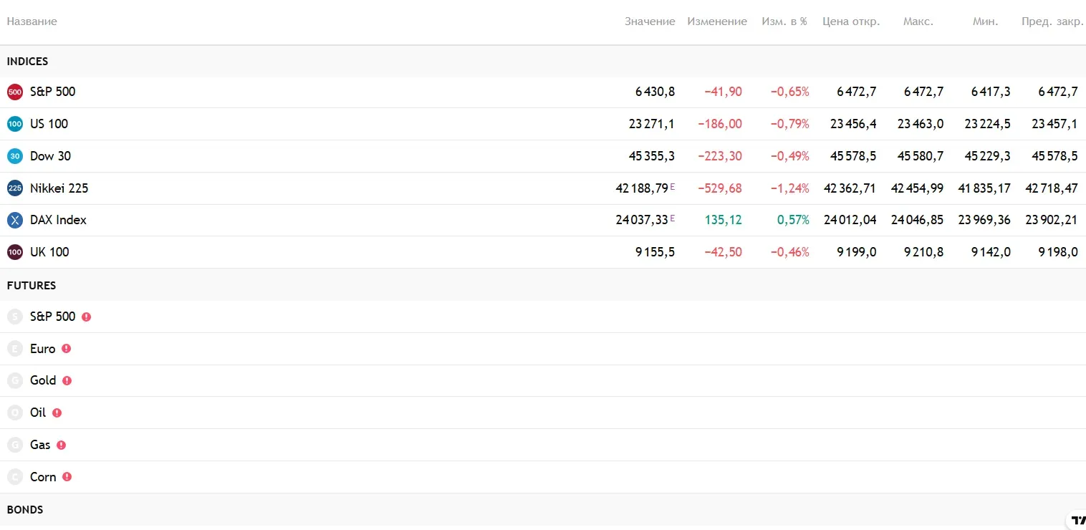This screenshot has width=1086, height=530.
Task: Select the FUTURES section header
Action: [x=32, y=285]
